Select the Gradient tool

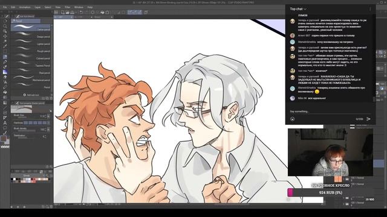5,72
